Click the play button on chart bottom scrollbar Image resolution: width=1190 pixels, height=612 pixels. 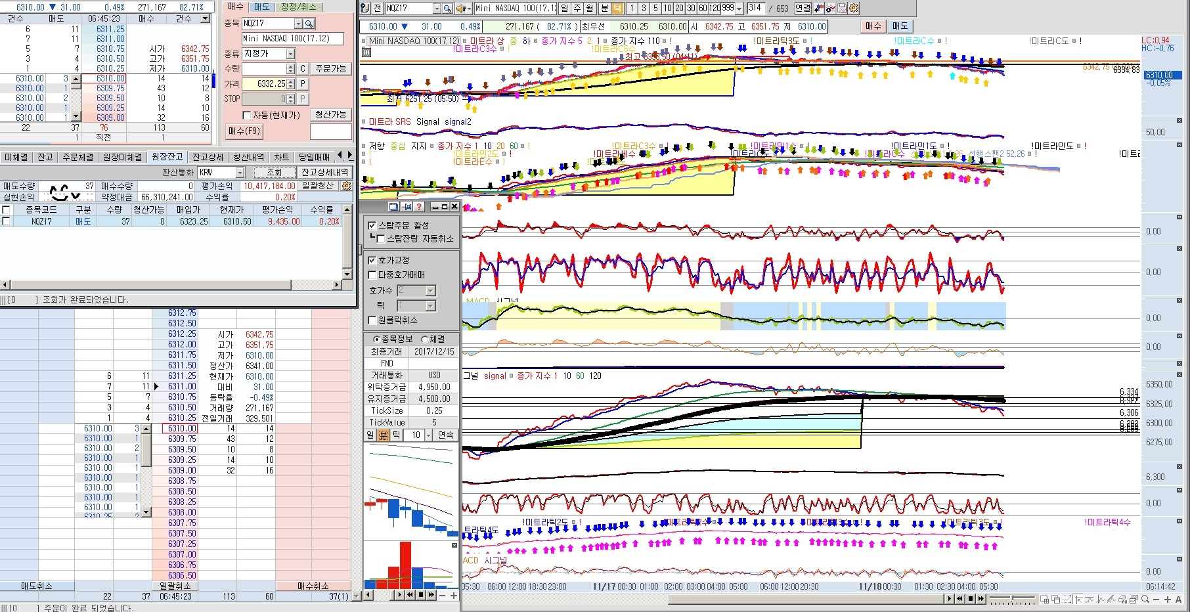click(x=950, y=599)
